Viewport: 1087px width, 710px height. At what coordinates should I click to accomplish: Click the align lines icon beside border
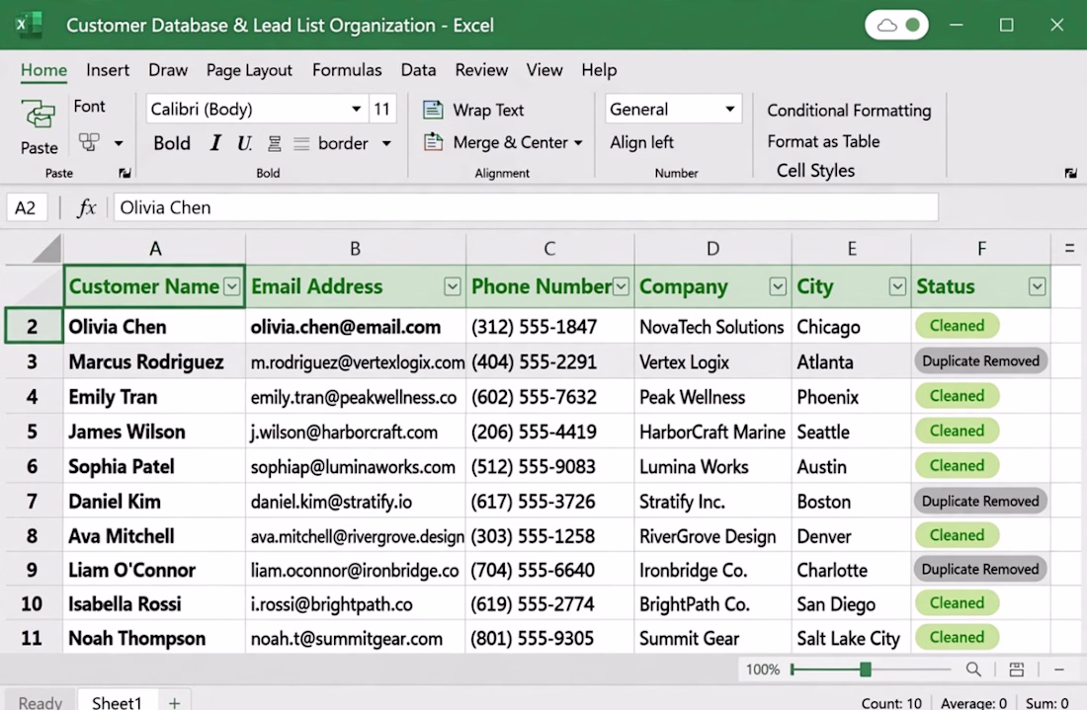[x=300, y=143]
